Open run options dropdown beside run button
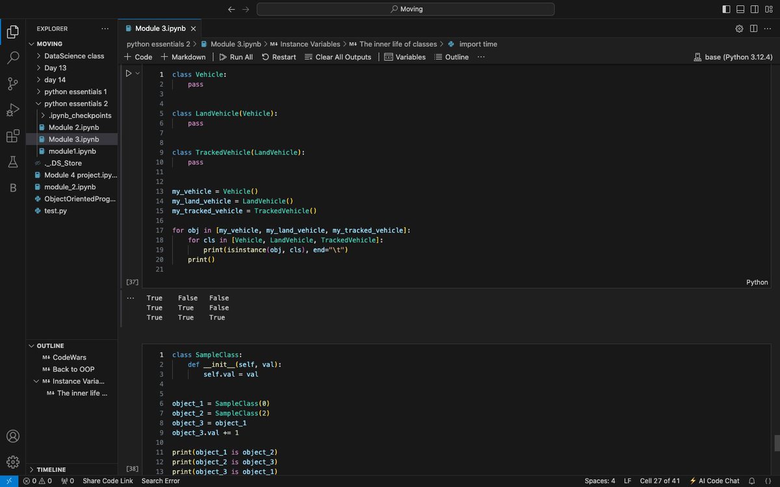This screenshot has width=780, height=487. click(x=137, y=73)
